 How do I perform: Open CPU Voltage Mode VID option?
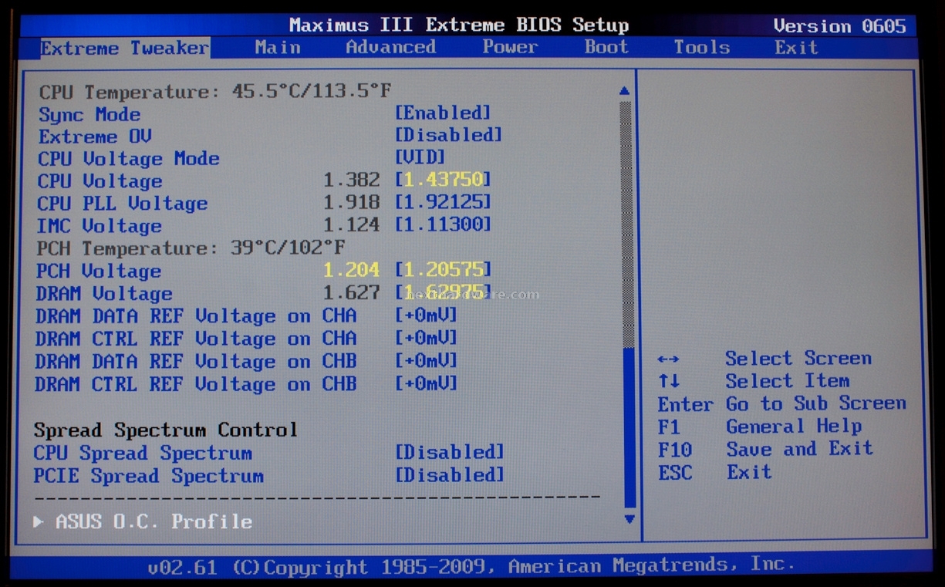coord(420,157)
